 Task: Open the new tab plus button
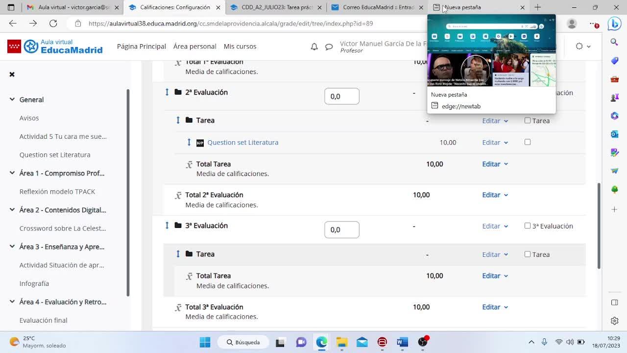537,7
